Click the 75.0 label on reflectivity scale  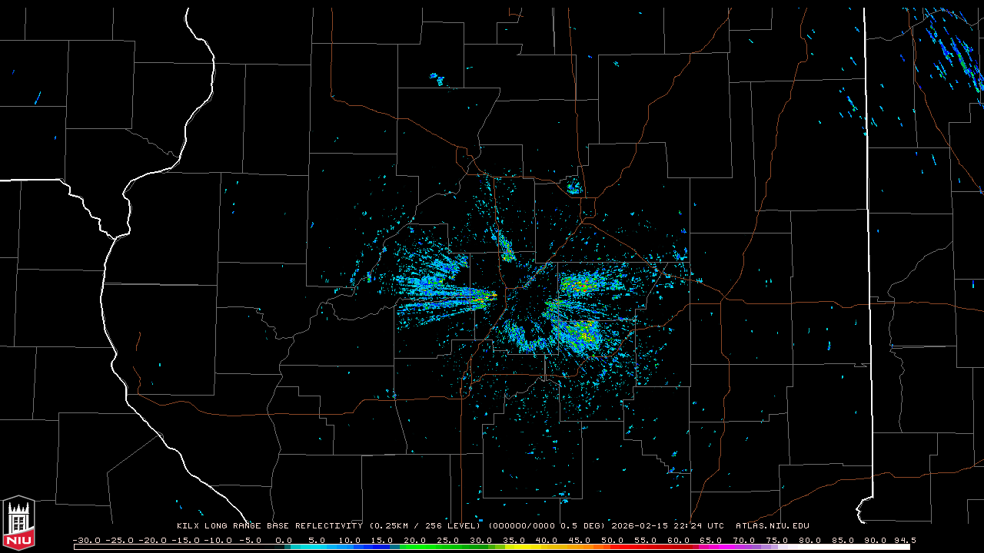(776, 541)
